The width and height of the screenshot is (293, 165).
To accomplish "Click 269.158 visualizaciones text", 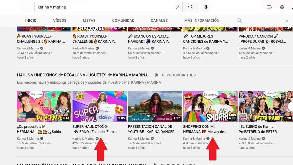I will [x=255, y=143].
